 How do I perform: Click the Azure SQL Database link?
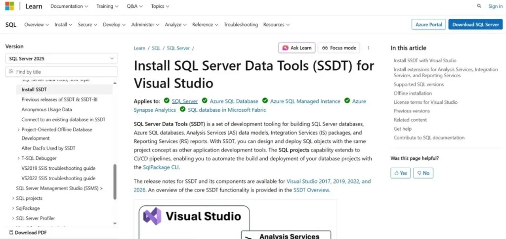pyautogui.click(x=234, y=101)
